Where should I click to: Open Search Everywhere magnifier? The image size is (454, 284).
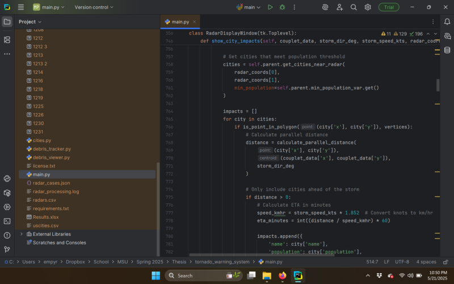tap(354, 7)
